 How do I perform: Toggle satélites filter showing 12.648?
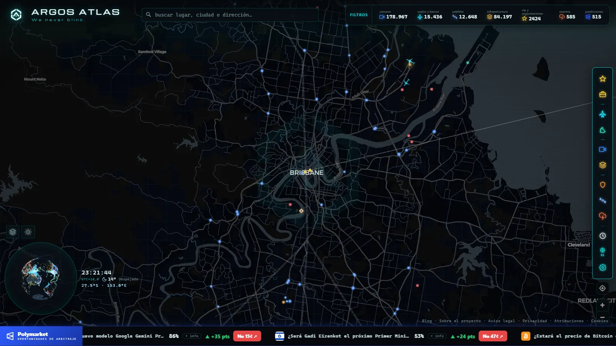click(x=464, y=15)
